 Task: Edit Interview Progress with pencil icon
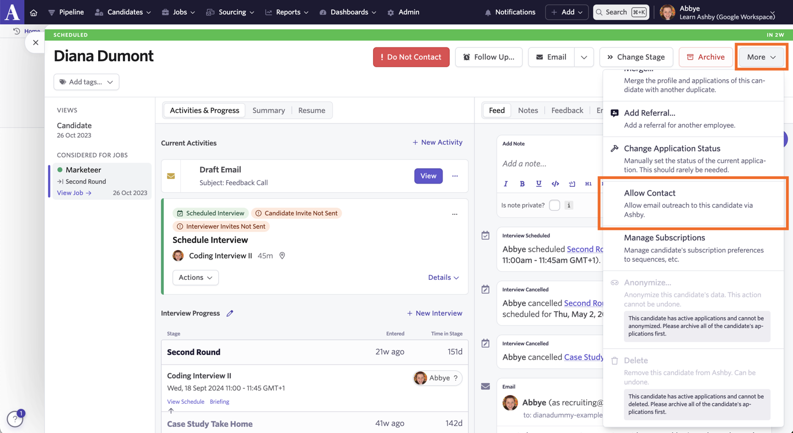point(230,313)
